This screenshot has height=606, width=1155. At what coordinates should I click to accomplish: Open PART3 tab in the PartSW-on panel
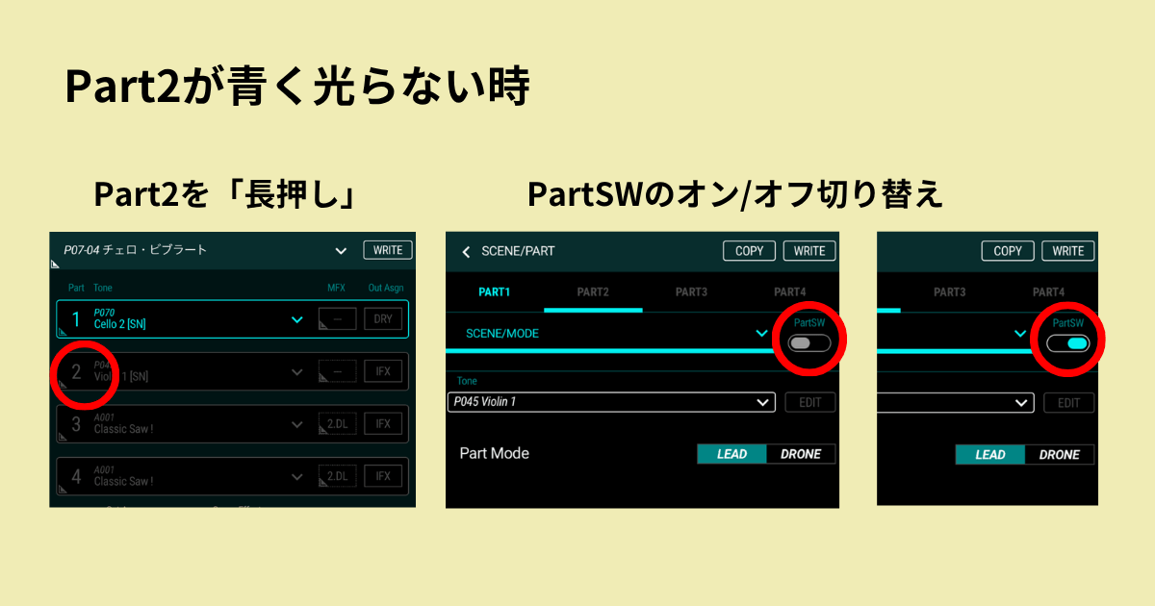coord(950,292)
